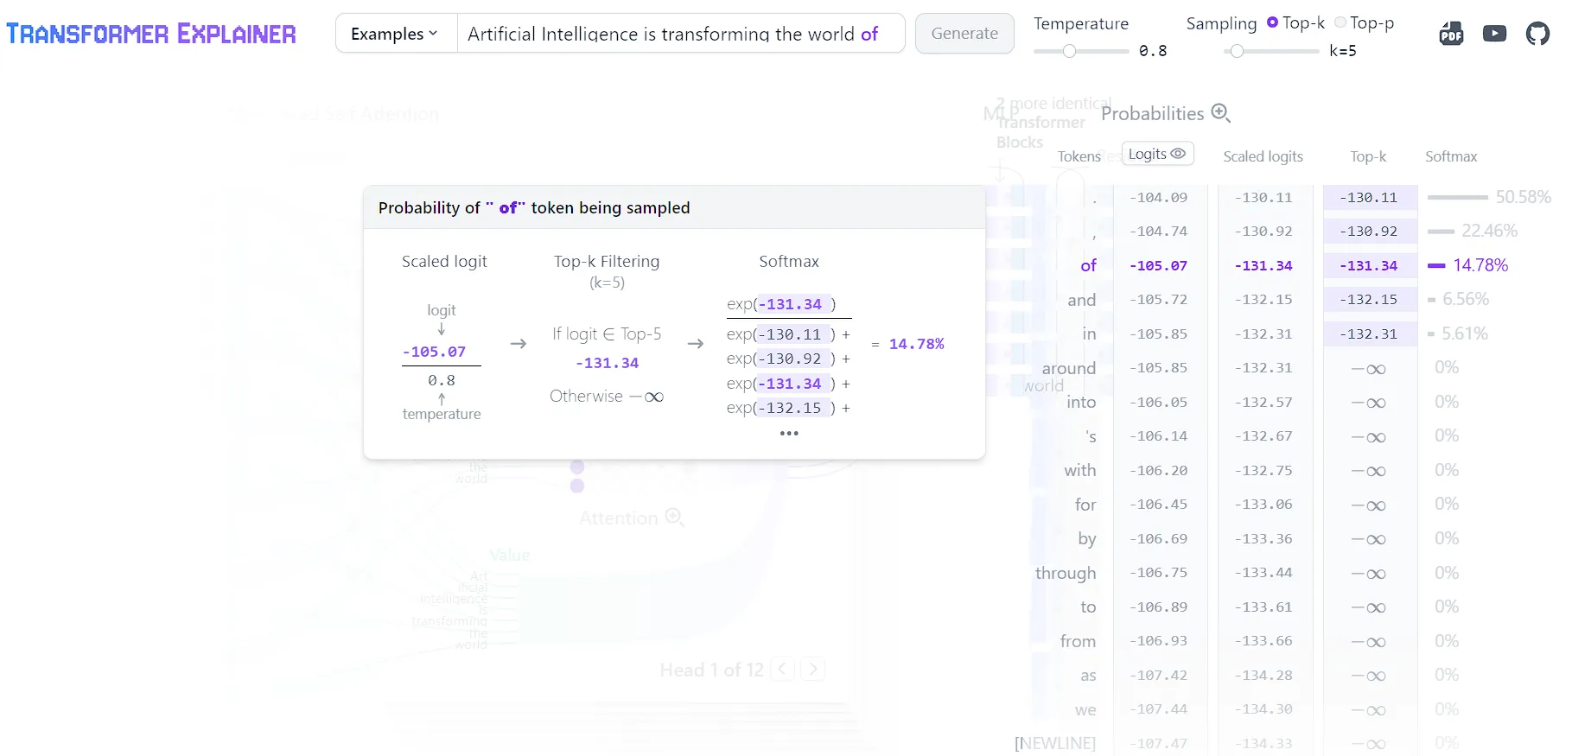Viewport: 1572px width, 756px height.
Task: Click the -105.07 logit in logits column
Action: pyautogui.click(x=1158, y=265)
